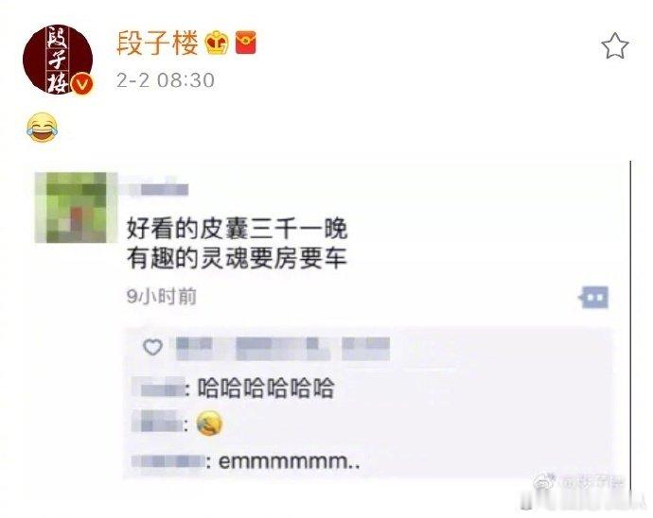Select the line 有趣的灵魂要房要车

coord(237,258)
